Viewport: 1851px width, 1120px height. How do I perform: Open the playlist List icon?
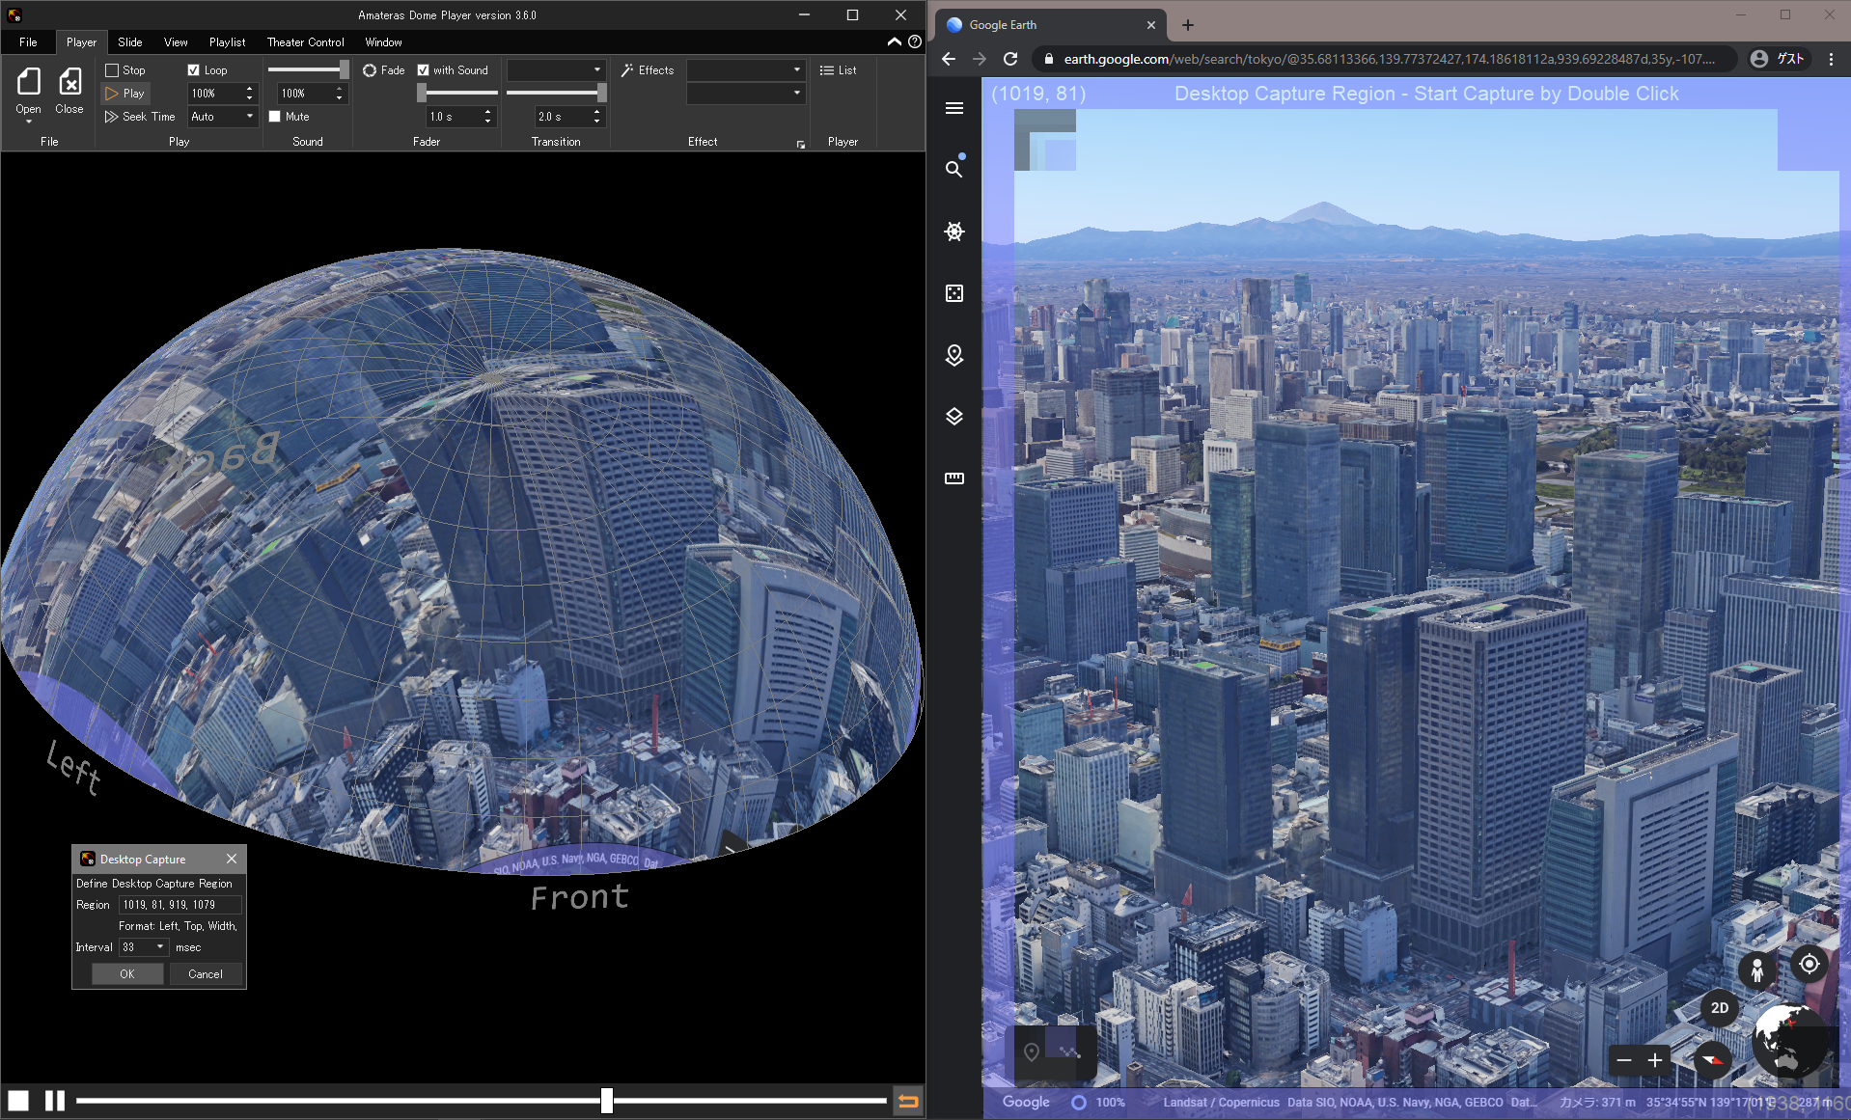click(x=826, y=70)
